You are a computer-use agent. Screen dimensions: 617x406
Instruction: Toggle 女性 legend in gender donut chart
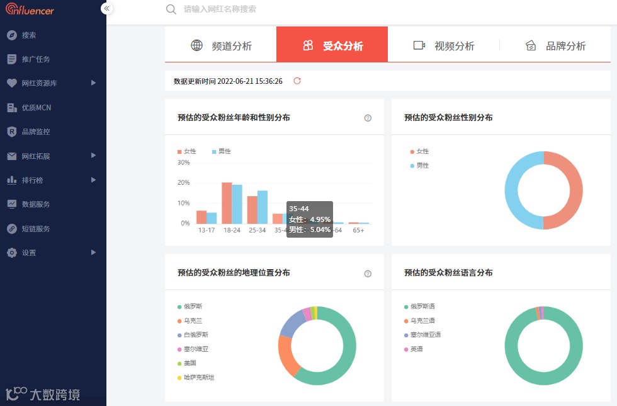tap(419, 151)
